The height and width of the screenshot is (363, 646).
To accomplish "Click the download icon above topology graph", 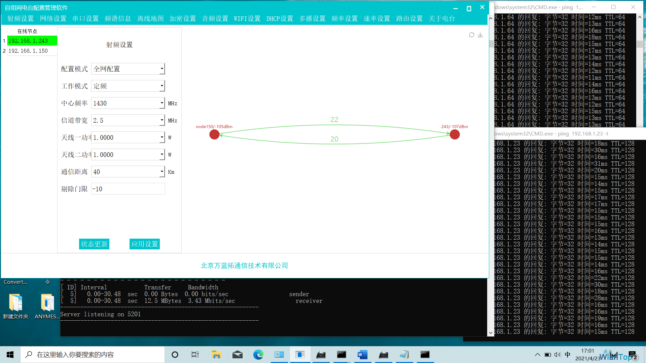I will (480, 35).
